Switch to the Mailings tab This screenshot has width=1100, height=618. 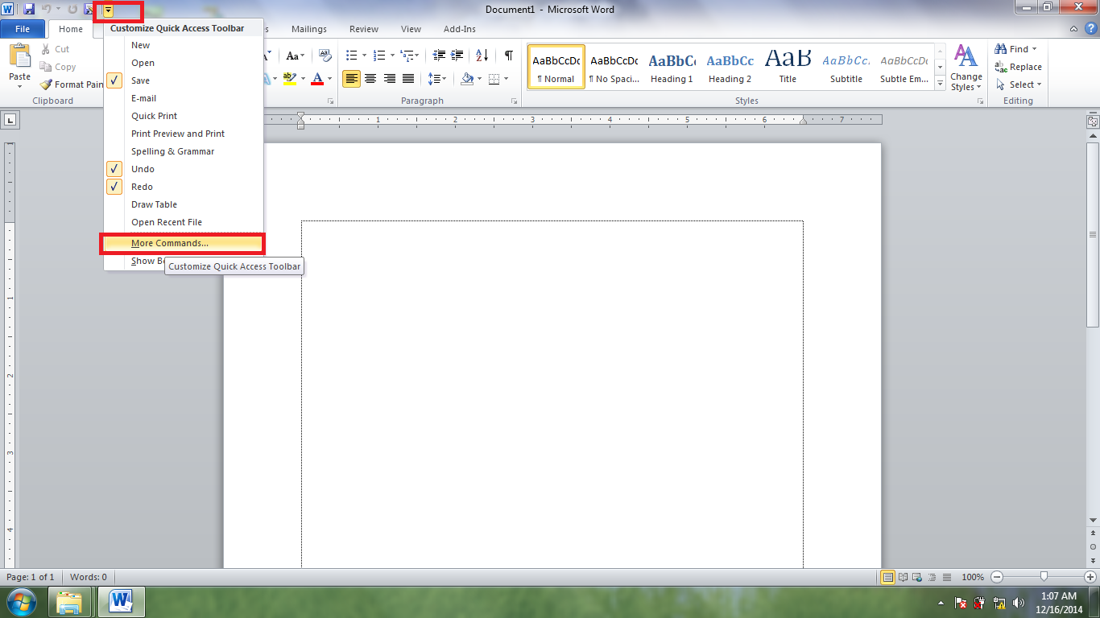(x=309, y=29)
